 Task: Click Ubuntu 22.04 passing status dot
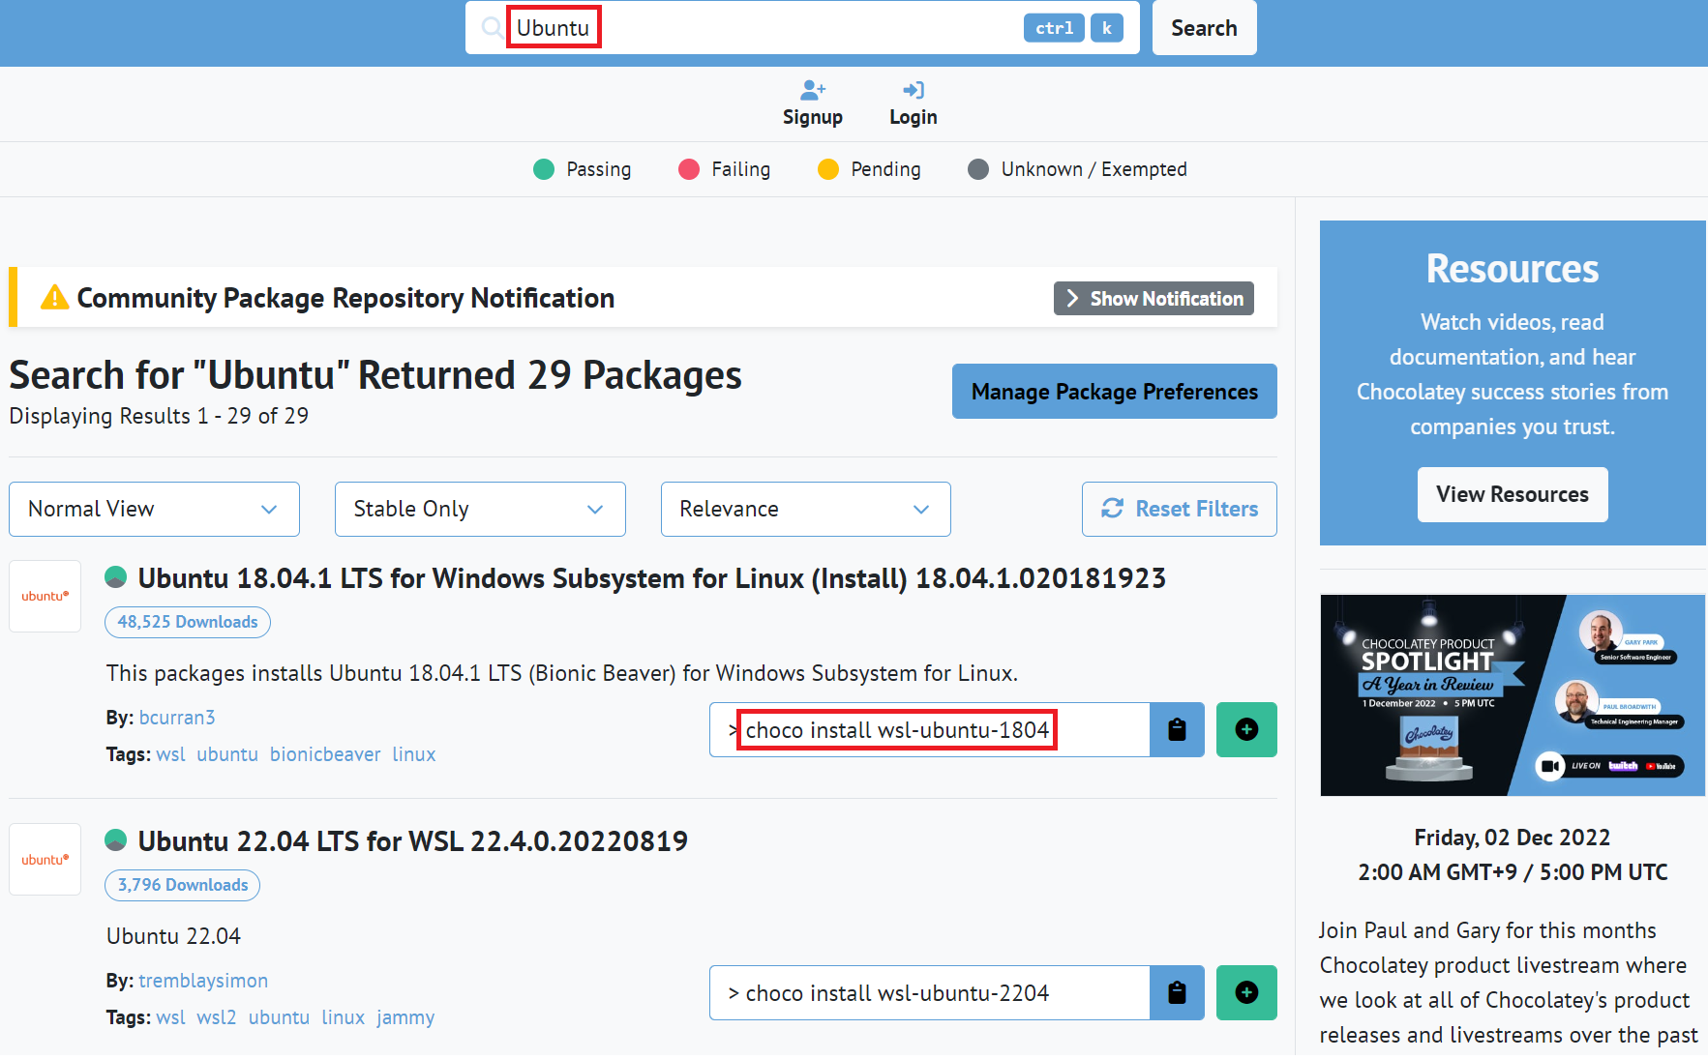tap(116, 840)
